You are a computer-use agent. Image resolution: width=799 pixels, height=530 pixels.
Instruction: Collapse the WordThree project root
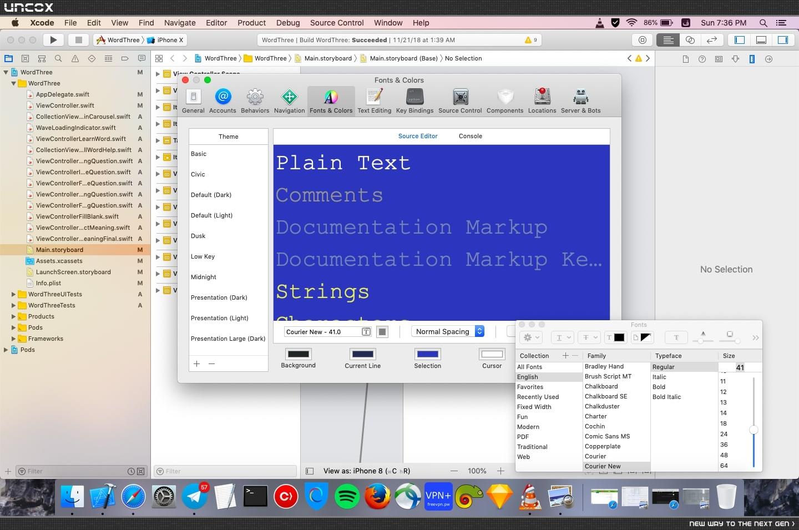point(6,72)
